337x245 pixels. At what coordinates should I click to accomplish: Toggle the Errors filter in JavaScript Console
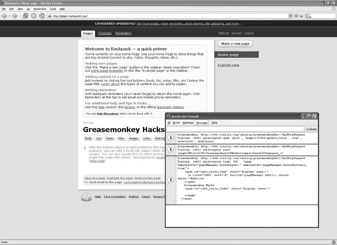176,123
